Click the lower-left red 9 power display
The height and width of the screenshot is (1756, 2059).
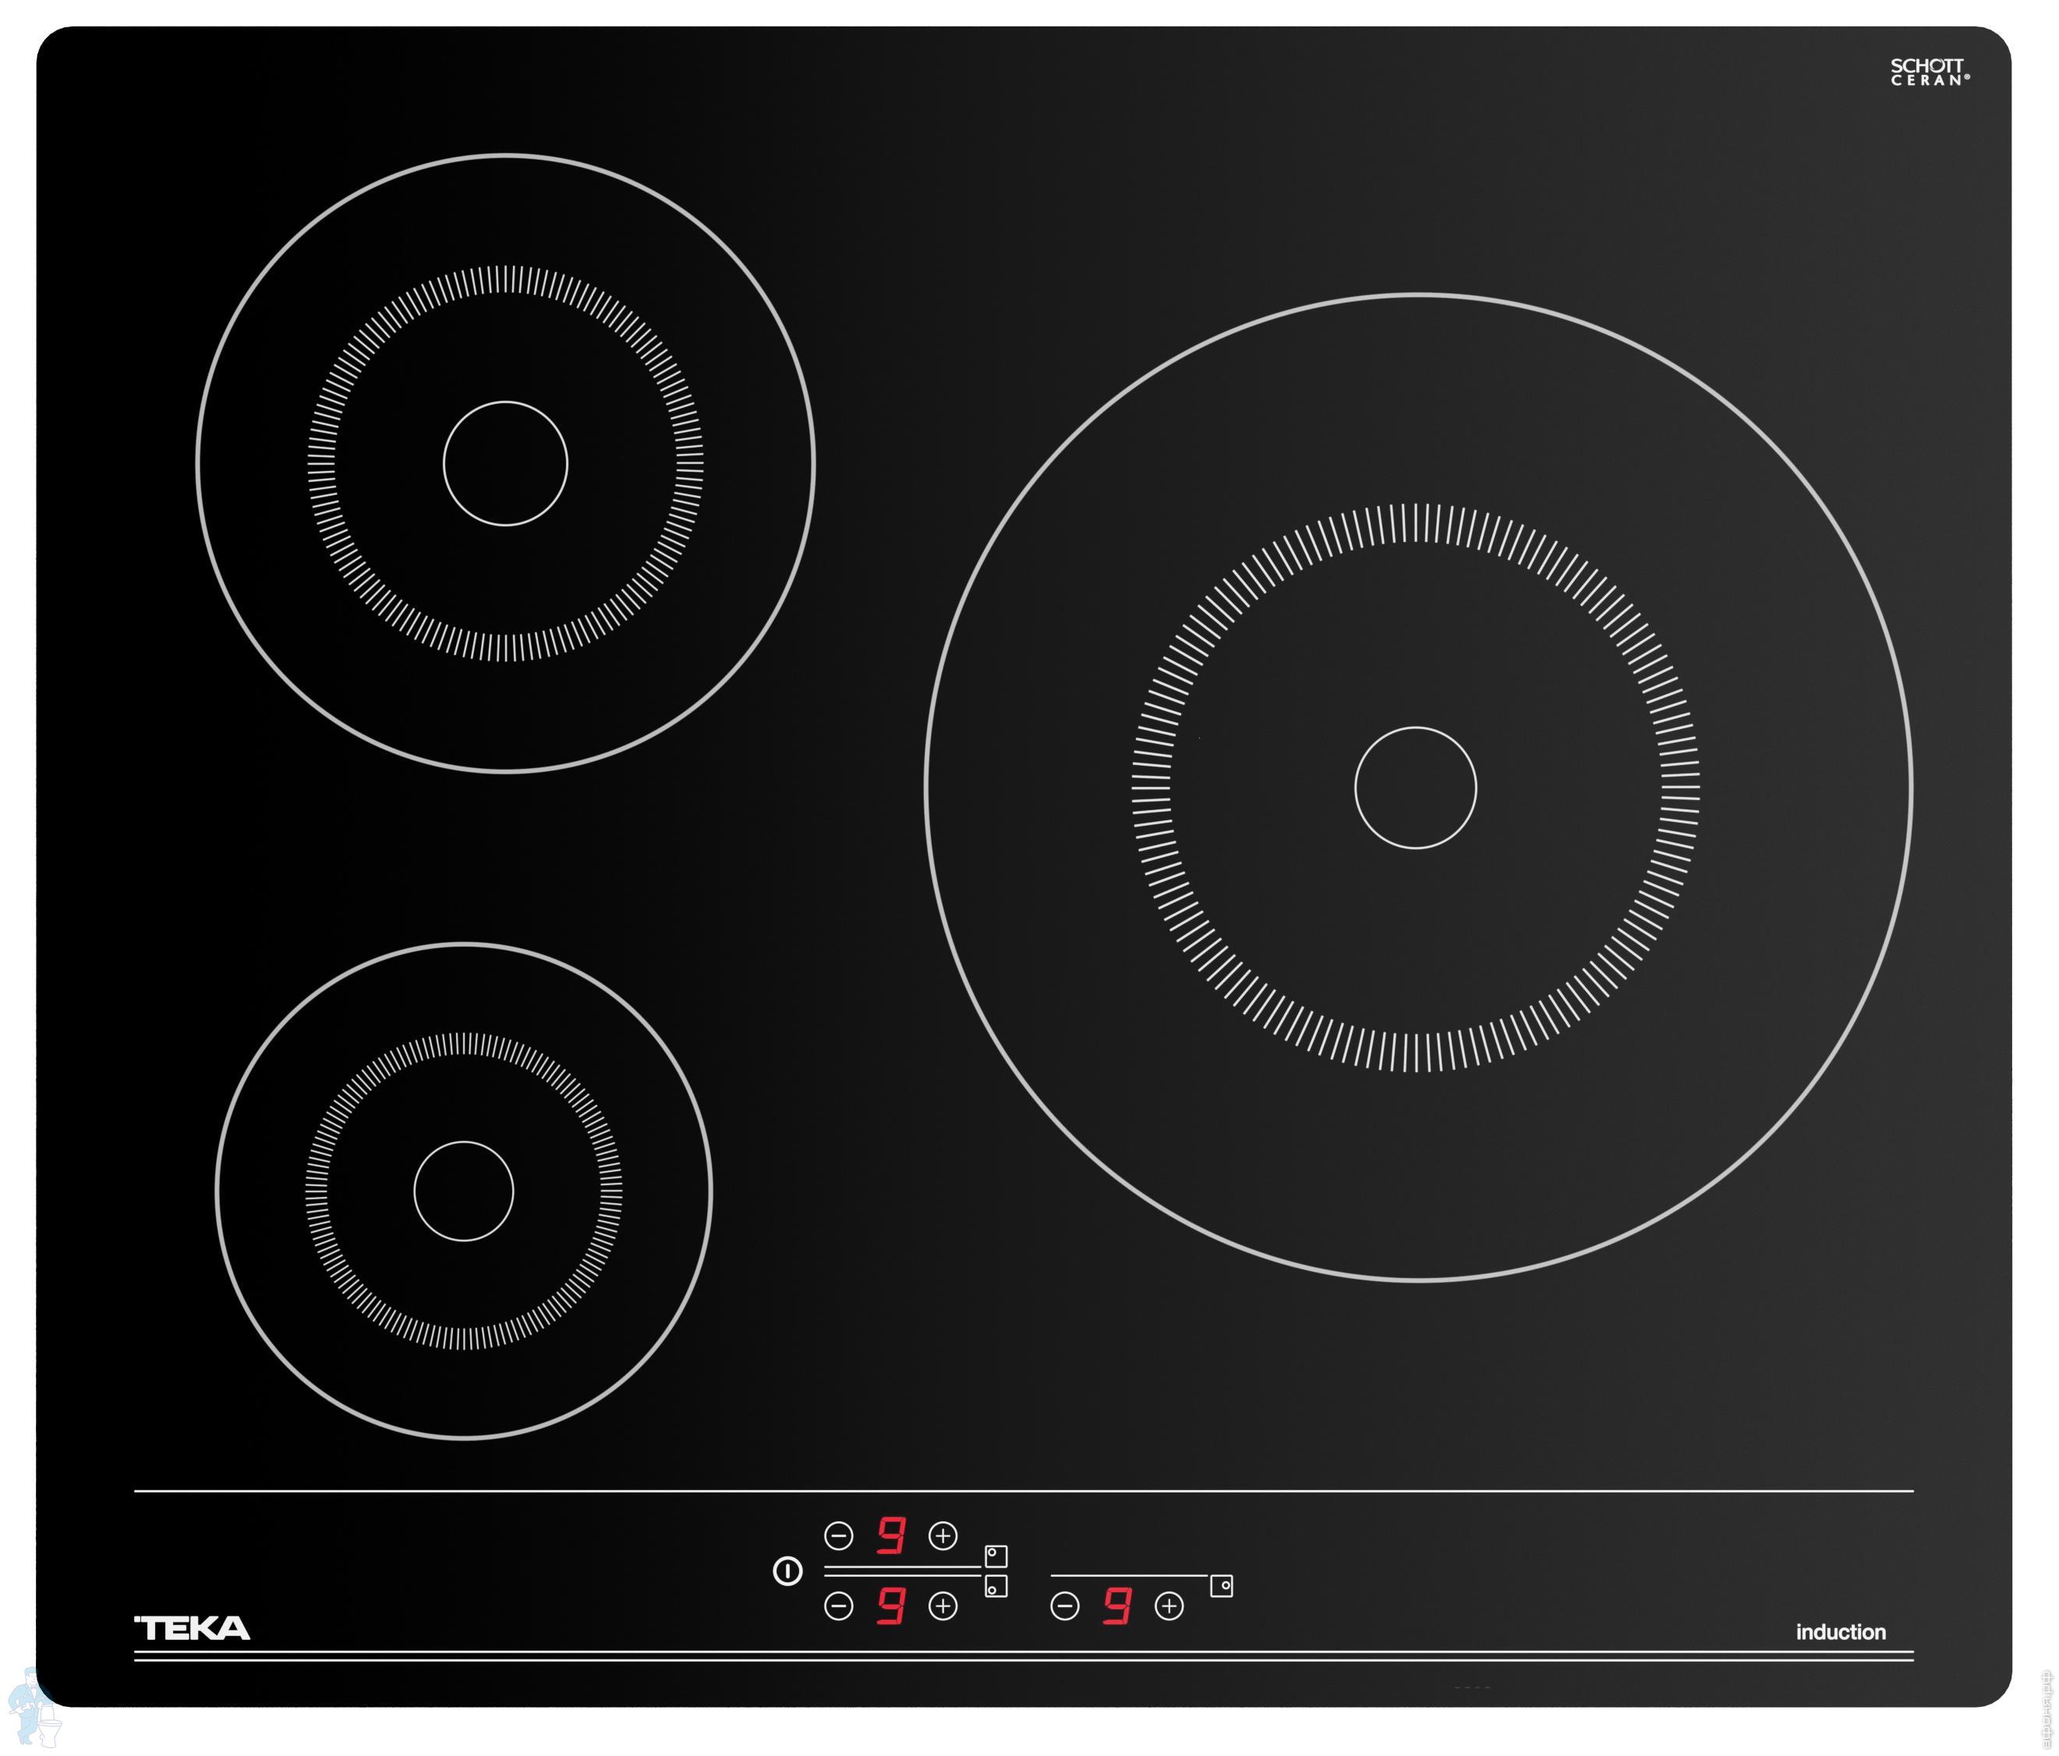tap(890, 1606)
